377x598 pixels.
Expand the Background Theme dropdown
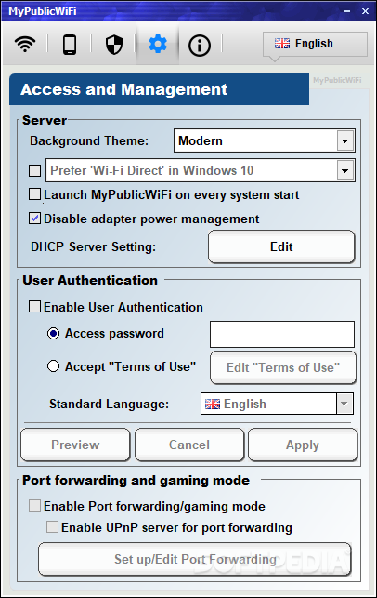345,140
